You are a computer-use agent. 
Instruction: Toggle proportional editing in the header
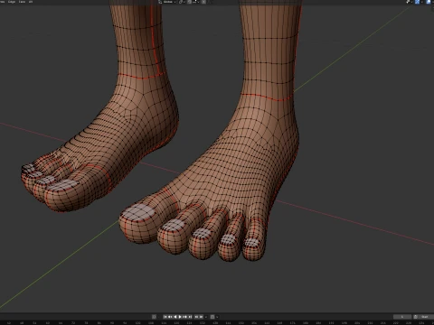coord(203,2)
